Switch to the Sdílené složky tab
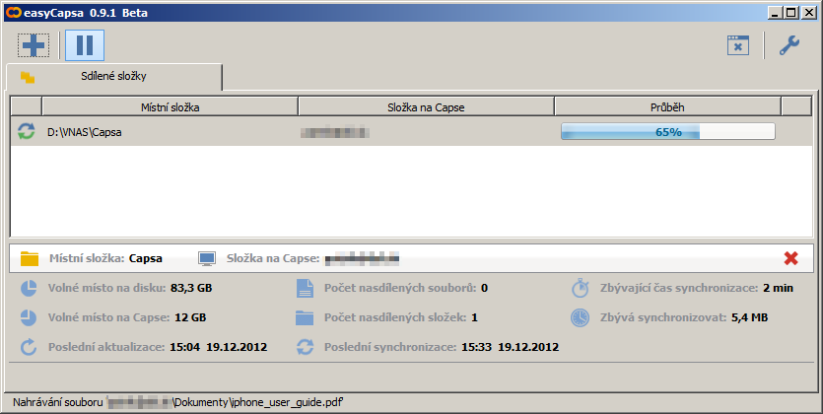The image size is (823, 414). [x=113, y=76]
